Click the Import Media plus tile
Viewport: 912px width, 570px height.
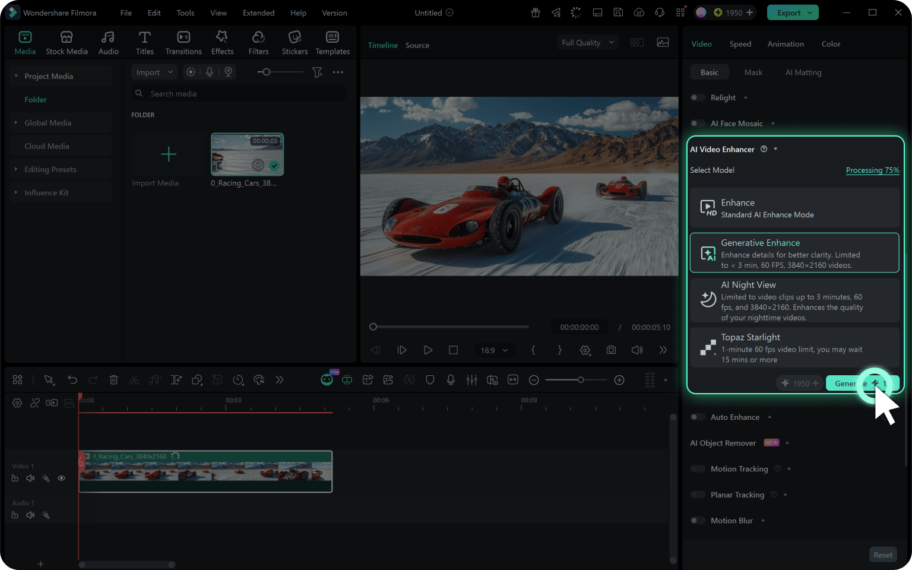pyautogui.click(x=169, y=154)
